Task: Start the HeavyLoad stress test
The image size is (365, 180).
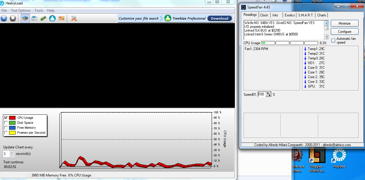Action: coord(4,18)
